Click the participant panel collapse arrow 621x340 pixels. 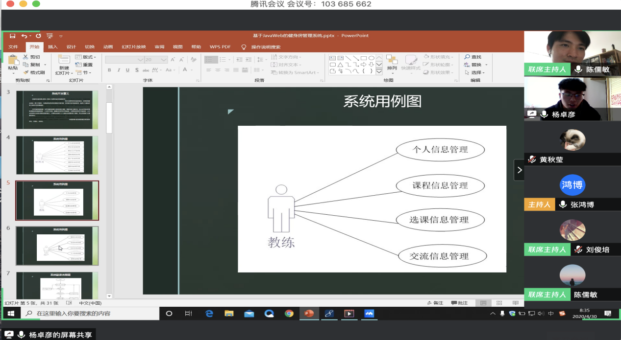pyautogui.click(x=519, y=170)
